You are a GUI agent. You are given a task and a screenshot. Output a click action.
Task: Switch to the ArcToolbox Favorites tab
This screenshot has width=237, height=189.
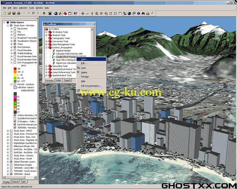[x=49, y=80]
